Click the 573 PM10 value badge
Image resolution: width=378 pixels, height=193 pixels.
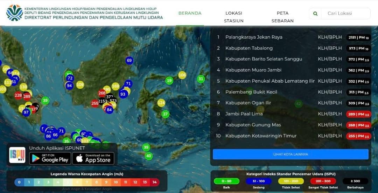358,48
